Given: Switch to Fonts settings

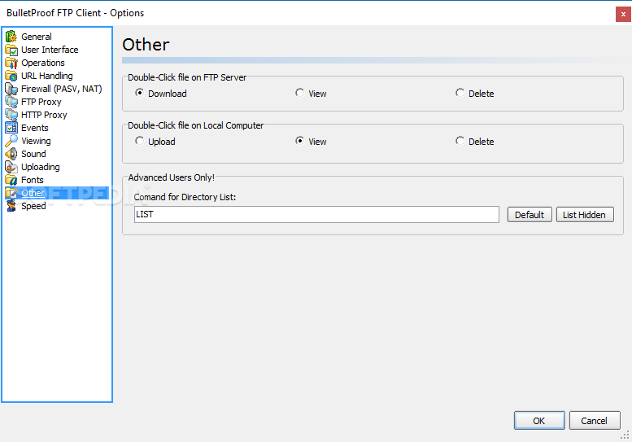Looking at the screenshot, I should (x=33, y=180).
